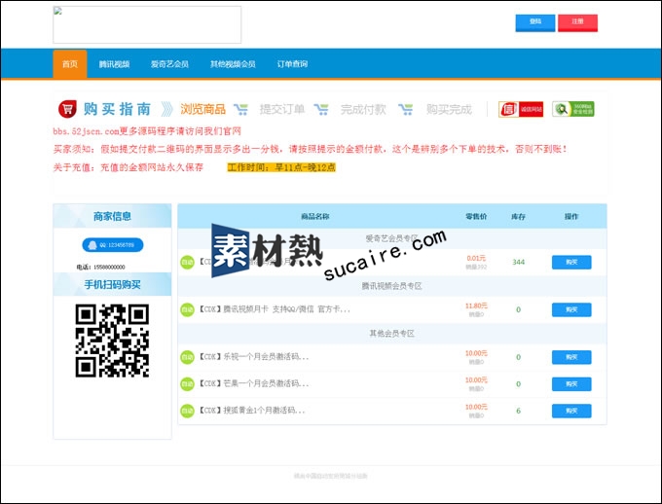Click the red 注册 register button

[x=577, y=22]
